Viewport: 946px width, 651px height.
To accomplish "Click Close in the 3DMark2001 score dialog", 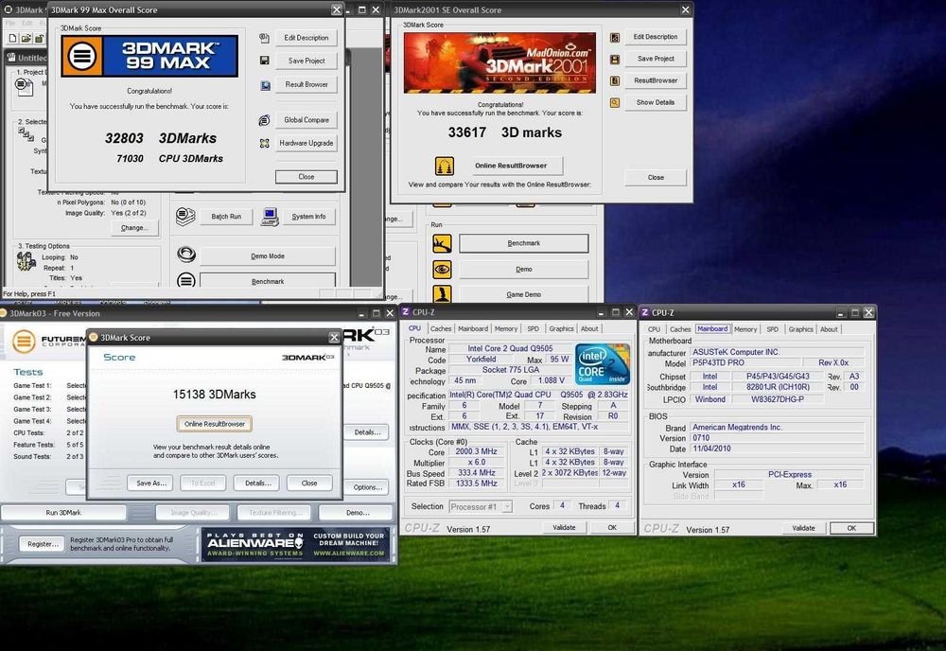I will (656, 177).
